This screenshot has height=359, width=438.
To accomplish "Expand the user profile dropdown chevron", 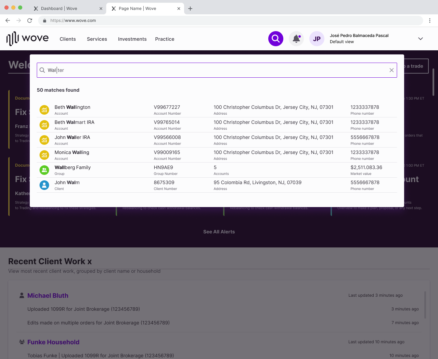I will [x=421, y=39].
